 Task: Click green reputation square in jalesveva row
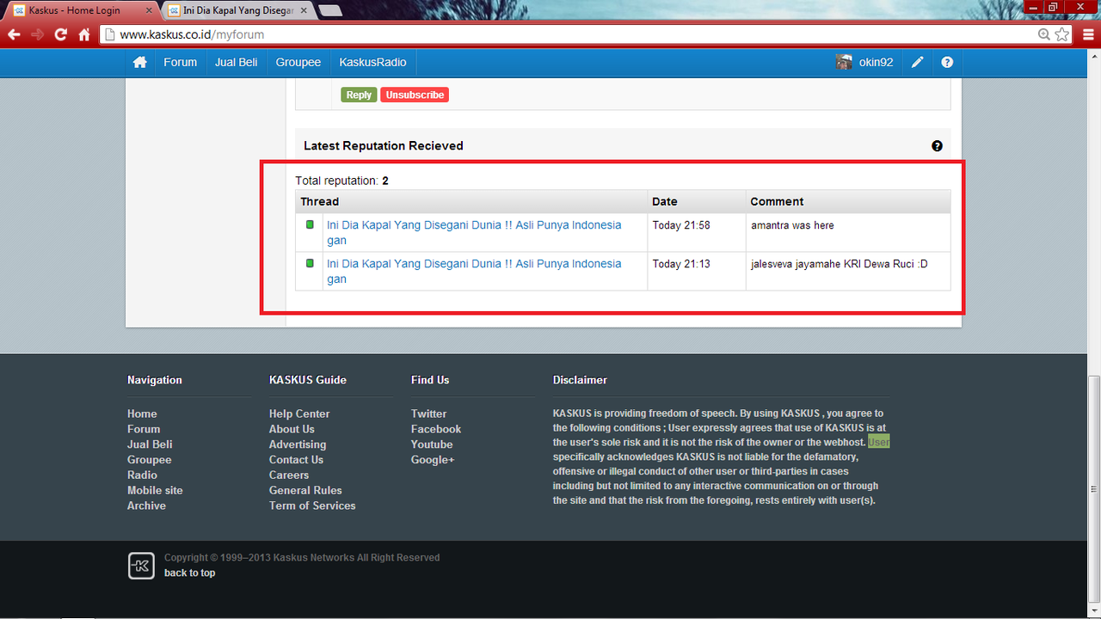point(310,263)
